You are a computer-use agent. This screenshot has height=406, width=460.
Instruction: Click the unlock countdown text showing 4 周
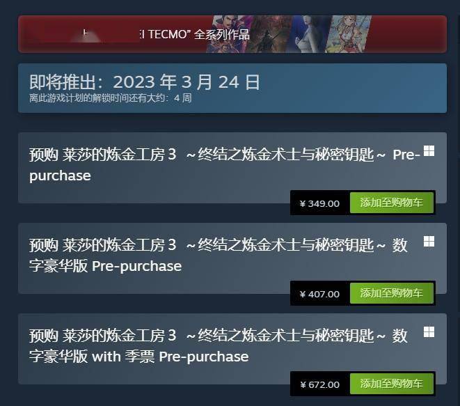coord(111,98)
